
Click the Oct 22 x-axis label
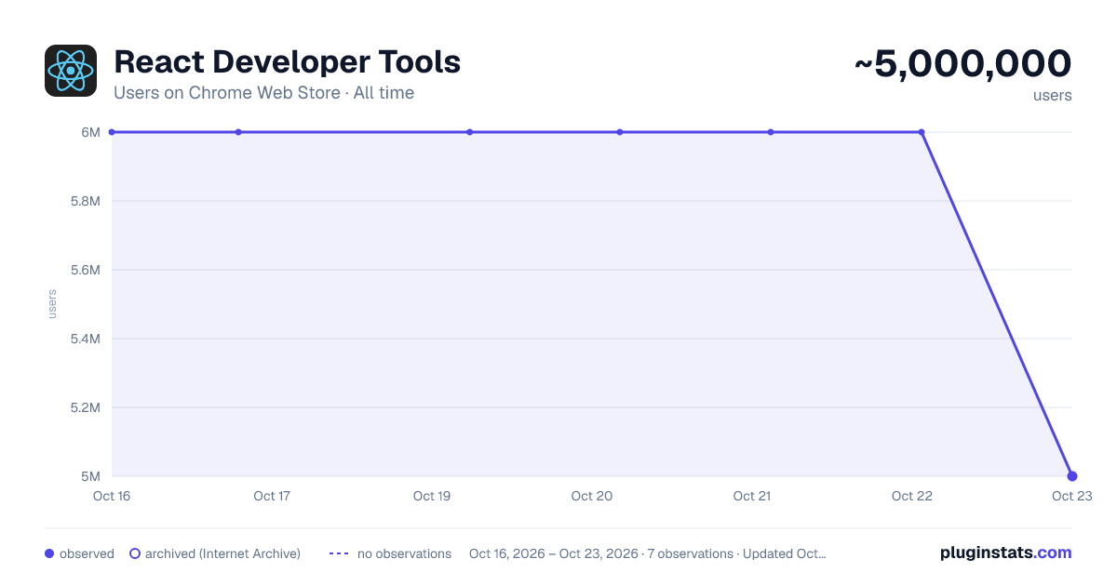point(912,496)
